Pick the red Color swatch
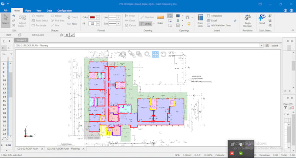This screenshot has height=158, width=296. tap(92, 17)
